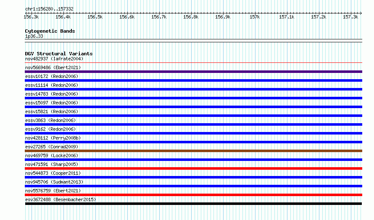Click the blue bar for essv10172

point(193,80)
